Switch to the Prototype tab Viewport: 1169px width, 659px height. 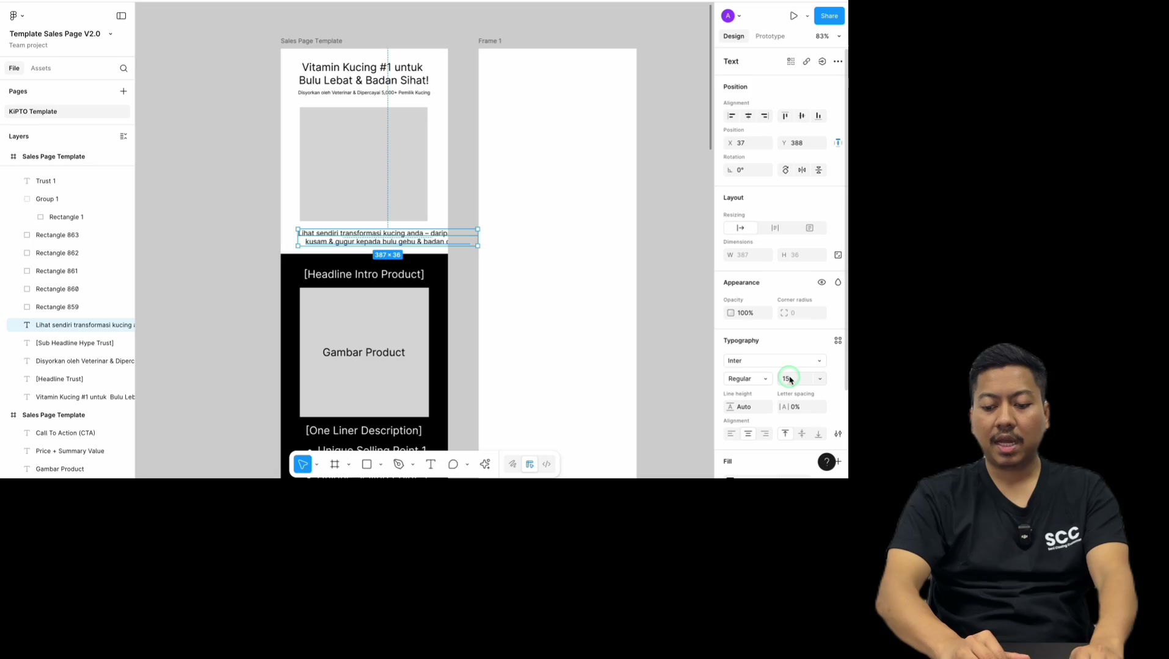pos(770,36)
